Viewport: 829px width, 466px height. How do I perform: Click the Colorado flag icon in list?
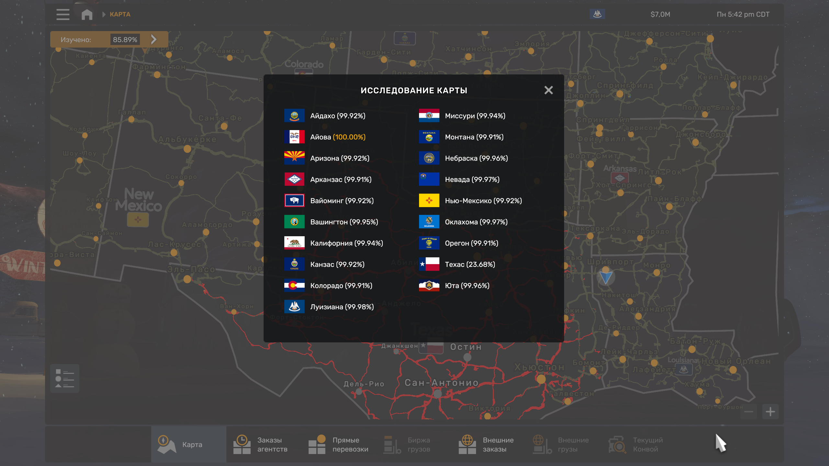tap(294, 285)
